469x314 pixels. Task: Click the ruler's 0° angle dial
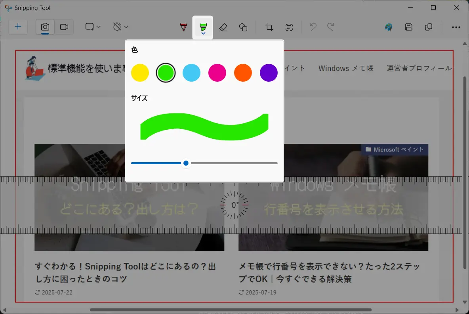tap(234, 205)
